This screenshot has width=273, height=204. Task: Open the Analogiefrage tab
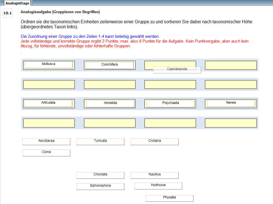17,3
